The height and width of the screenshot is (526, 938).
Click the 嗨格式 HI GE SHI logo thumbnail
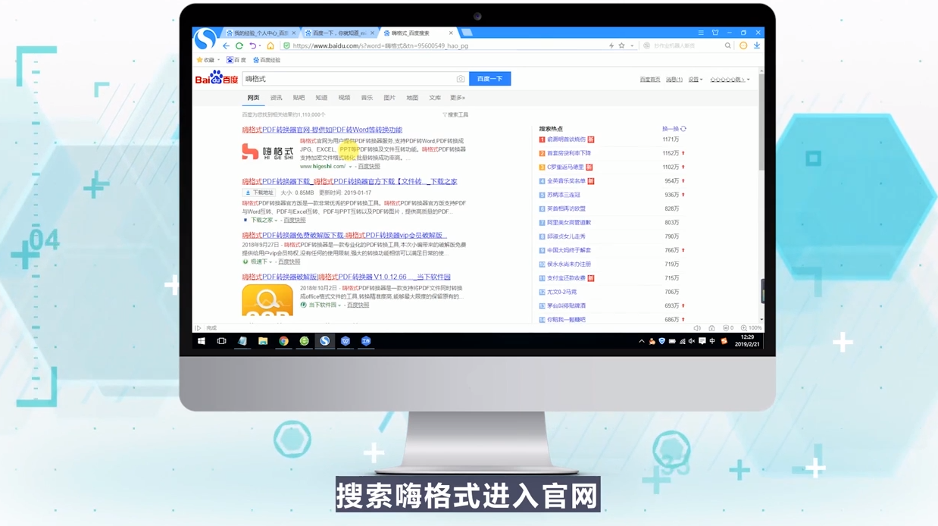click(267, 152)
